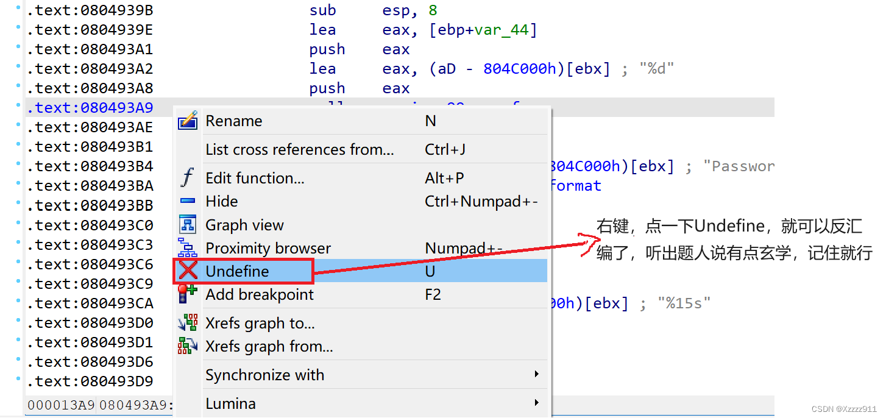886x418 pixels.
Task: Click the red X Undefine icon
Action: coord(188,271)
